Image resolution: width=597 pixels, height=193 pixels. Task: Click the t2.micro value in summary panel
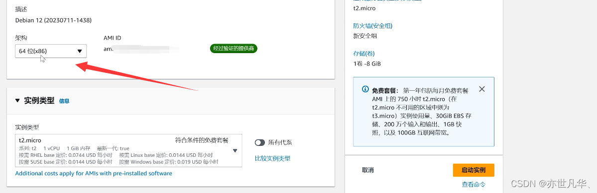pos(364,8)
